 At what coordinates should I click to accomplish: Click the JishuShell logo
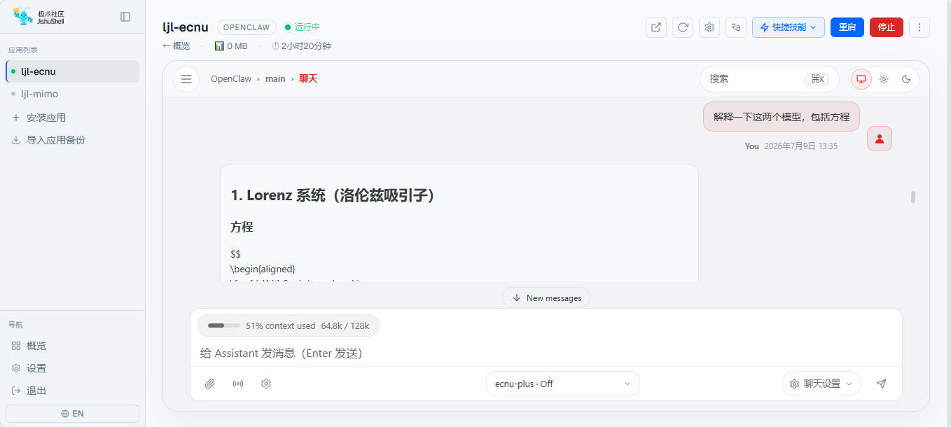coord(39,17)
